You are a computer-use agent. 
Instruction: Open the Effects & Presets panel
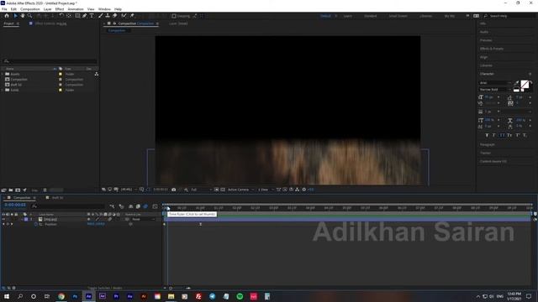click(492, 49)
